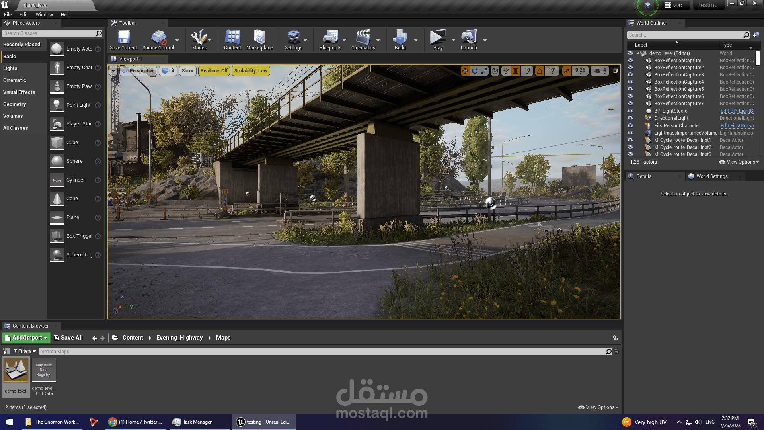Switch to the World Settings tab
The width and height of the screenshot is (764, 430).
(711, 176)
